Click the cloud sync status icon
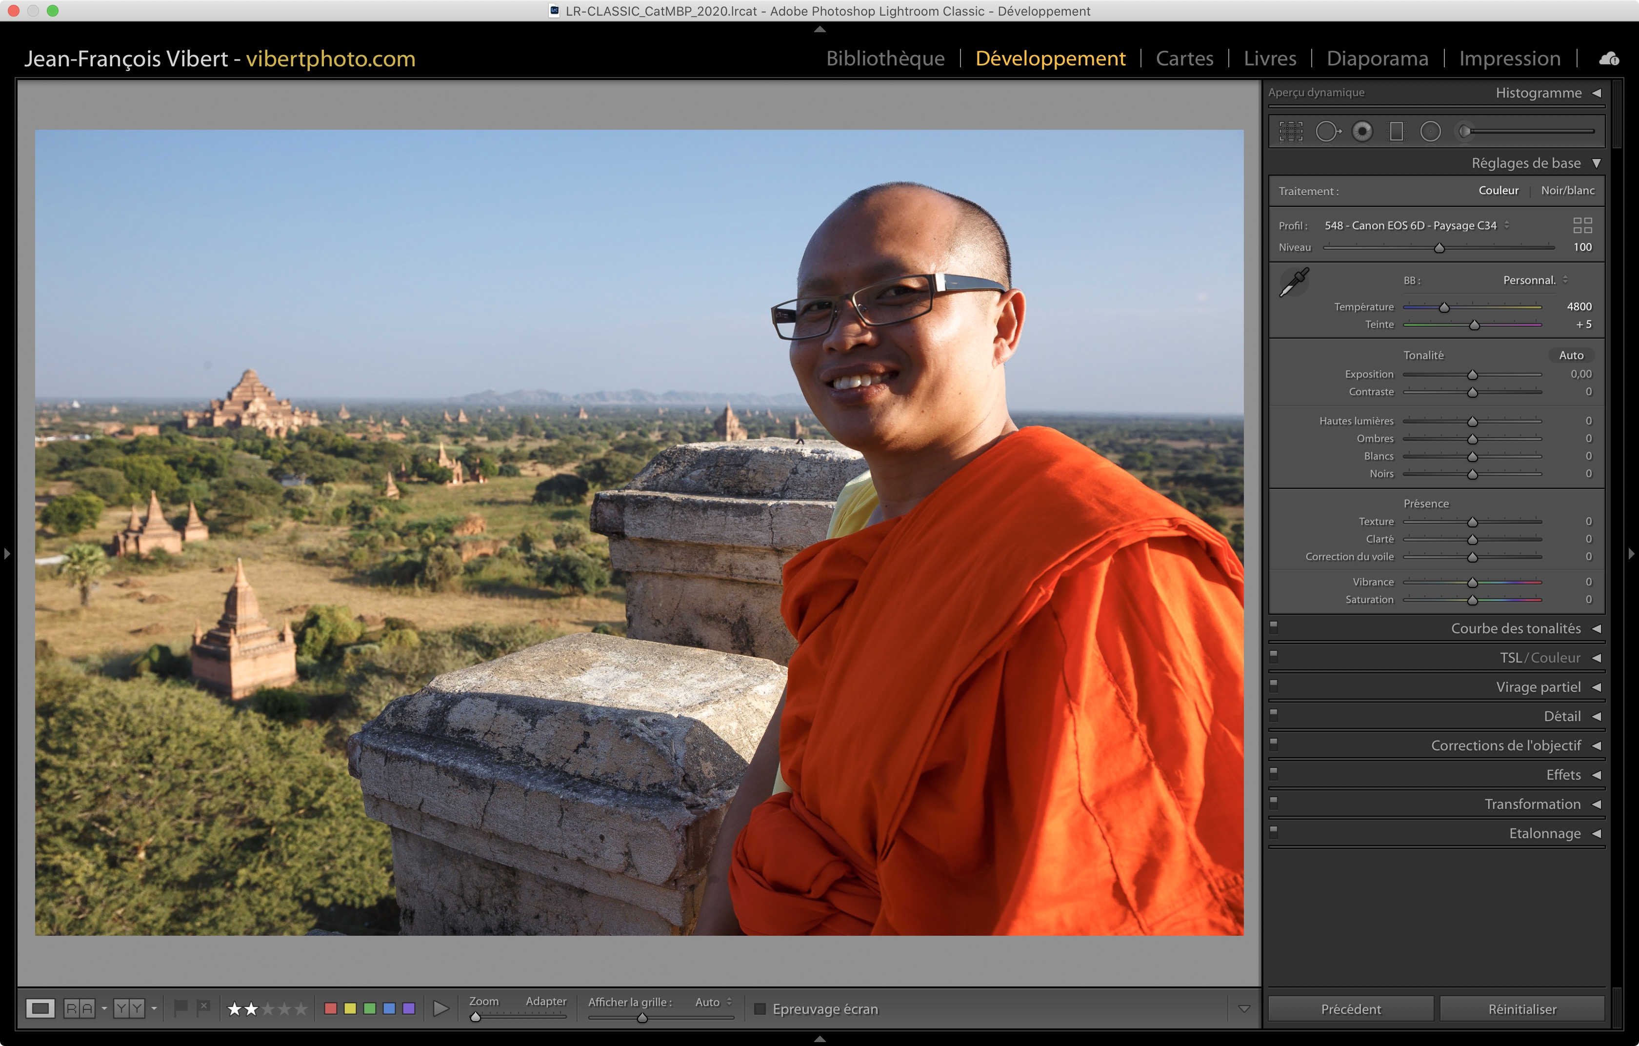Viewport: 1639px width, 1046px height. tap(1609, 59)
